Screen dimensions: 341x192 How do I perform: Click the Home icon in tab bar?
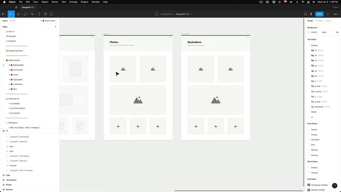16,7
